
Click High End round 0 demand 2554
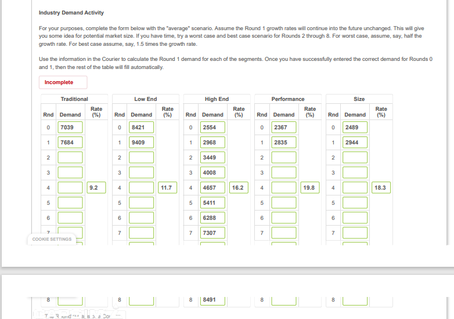(x=212, y=127)
